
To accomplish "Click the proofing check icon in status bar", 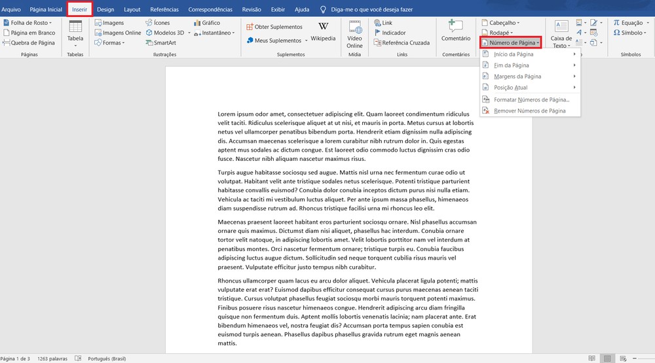I will [x=78, y=358].
